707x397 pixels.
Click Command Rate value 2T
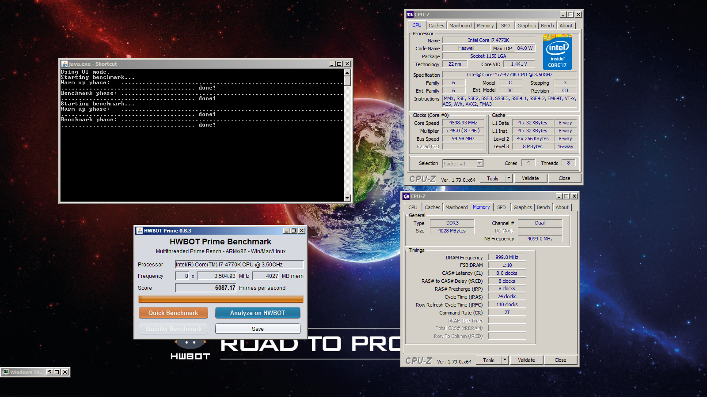[507, 312]
